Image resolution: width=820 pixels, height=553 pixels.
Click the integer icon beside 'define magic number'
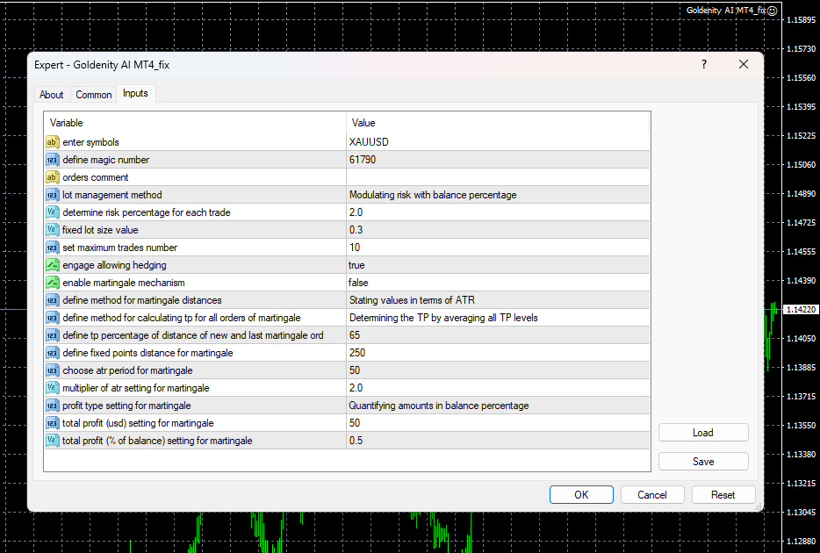(53, 160)
